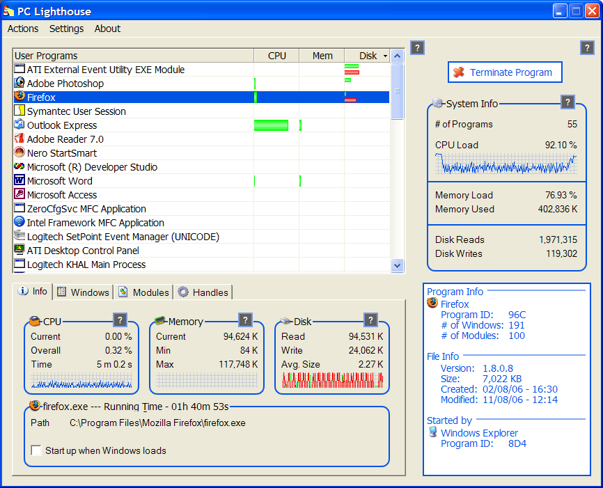The height and width of the screenshot is (488, 603).
Task: Click the Outlook Express CPU usage bar
Action: [x=271, y=125]
